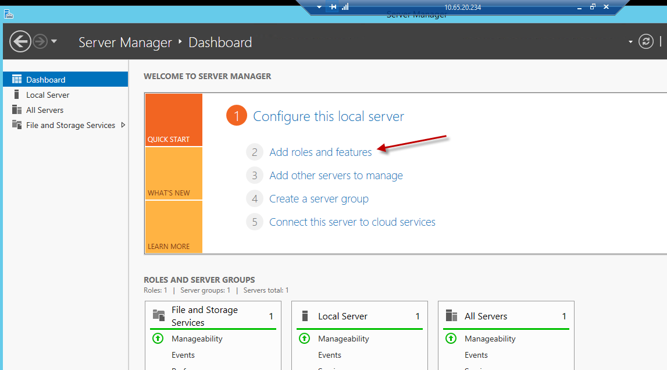Click the back navigation arrow button
Image resolution: width=667 pixels, height=370 pixels.
point(20,42)
